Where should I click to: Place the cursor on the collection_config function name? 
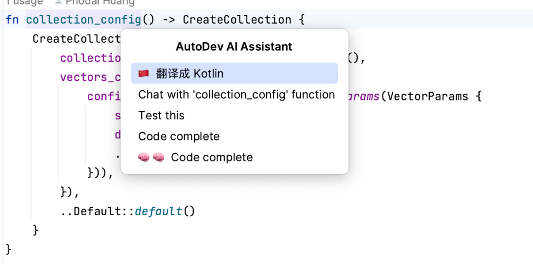click(x=83, y=20)
